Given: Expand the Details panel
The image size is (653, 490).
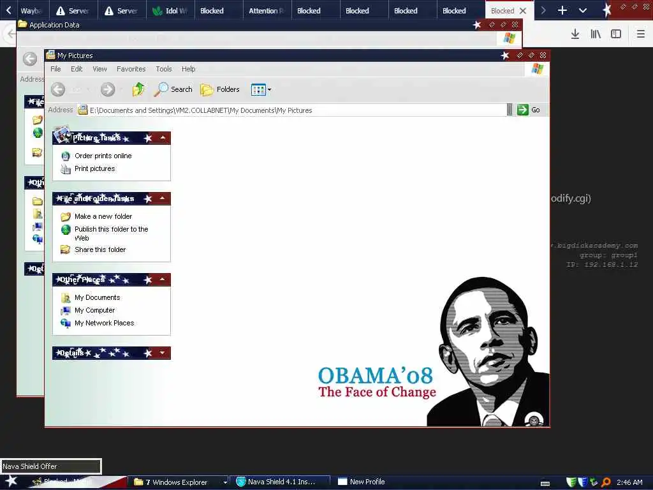Looking at the screenshot, I should [x=163, y=353].
